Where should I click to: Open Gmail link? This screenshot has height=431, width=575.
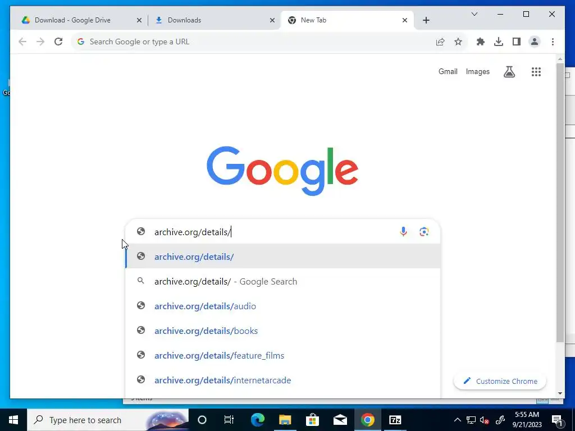(x=448, y=71)
